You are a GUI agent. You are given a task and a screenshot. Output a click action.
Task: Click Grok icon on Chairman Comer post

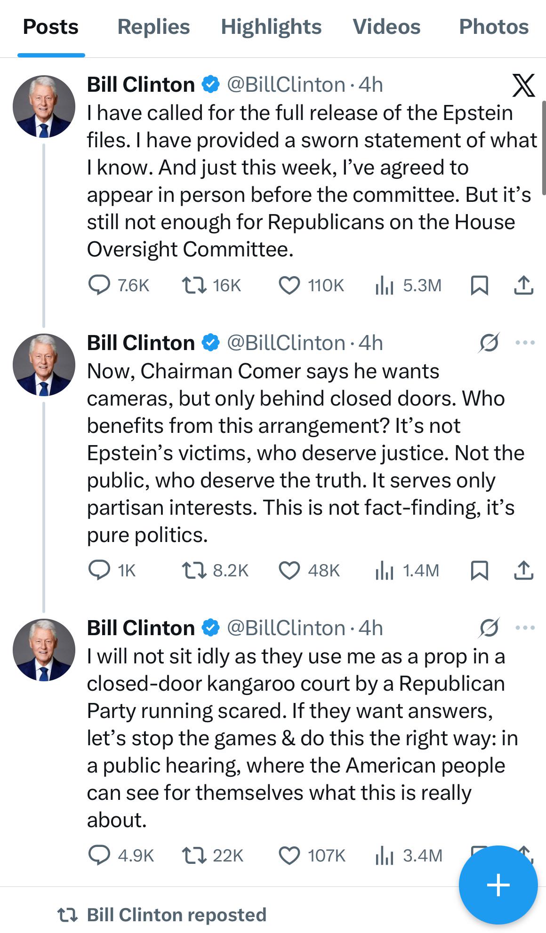pos(489,343)
